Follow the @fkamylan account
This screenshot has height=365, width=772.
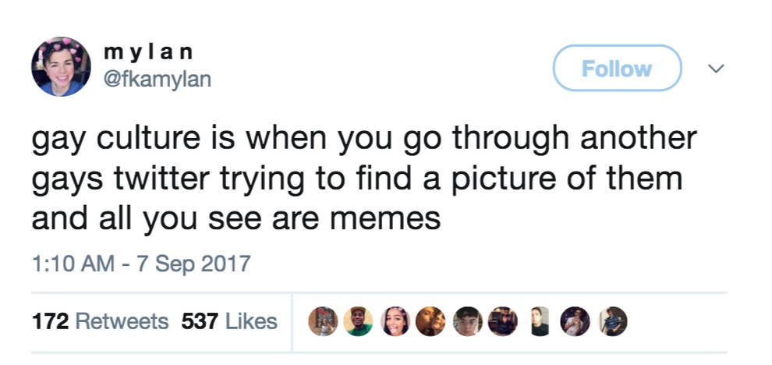pyautogui.click(x=617, y=69)
